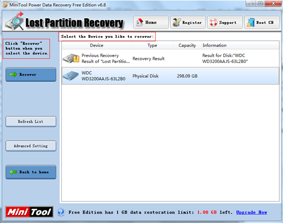Open Support from the top toolbar
Viewport: 283px width, 223px height.
(x=225, y=23)
